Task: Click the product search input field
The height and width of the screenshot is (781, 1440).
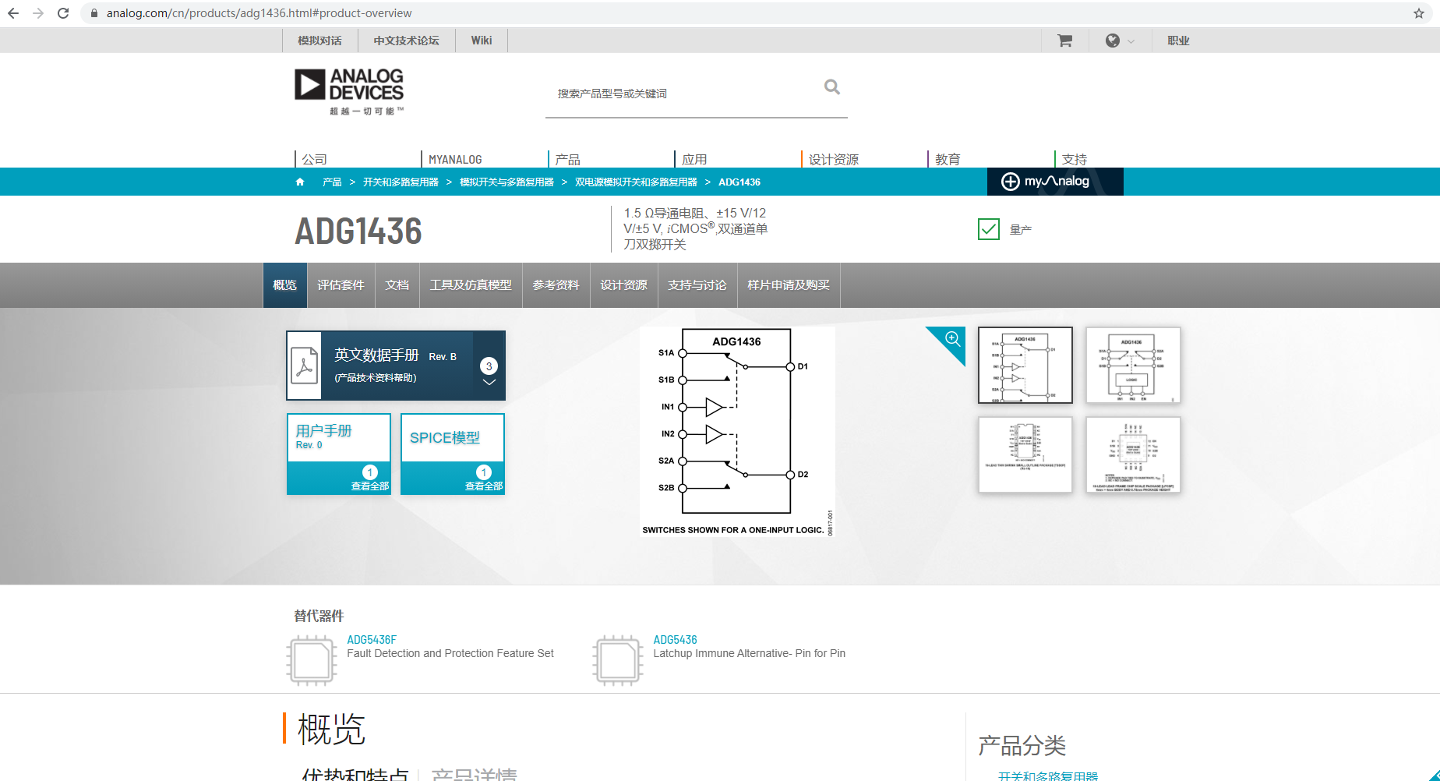Action: click(686, 93)
